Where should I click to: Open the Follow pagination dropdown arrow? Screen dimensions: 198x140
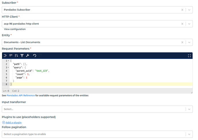pos(189,134)
